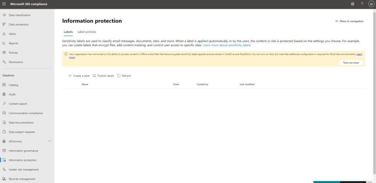Click the Data loss prevention icon
Image resolution: width=376 pixels, height=183 pixels.
pos(4,123)
